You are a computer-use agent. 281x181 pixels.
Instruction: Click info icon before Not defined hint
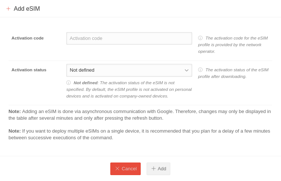pyautogui.click(x=68, y=83)
